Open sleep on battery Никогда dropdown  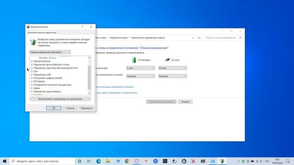tap(141, 76)
